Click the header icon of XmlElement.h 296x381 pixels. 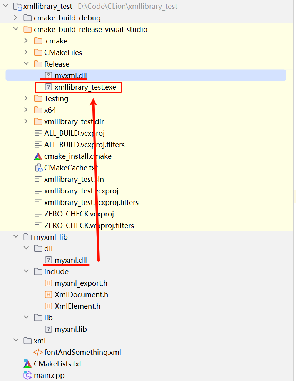(x=48, y=306)
